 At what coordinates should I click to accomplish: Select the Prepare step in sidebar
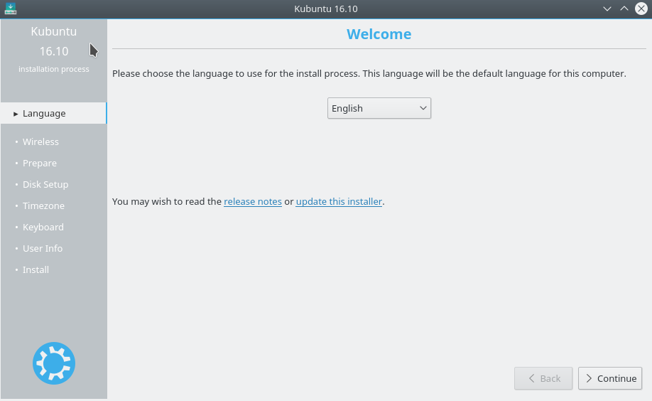coord(40,164)
